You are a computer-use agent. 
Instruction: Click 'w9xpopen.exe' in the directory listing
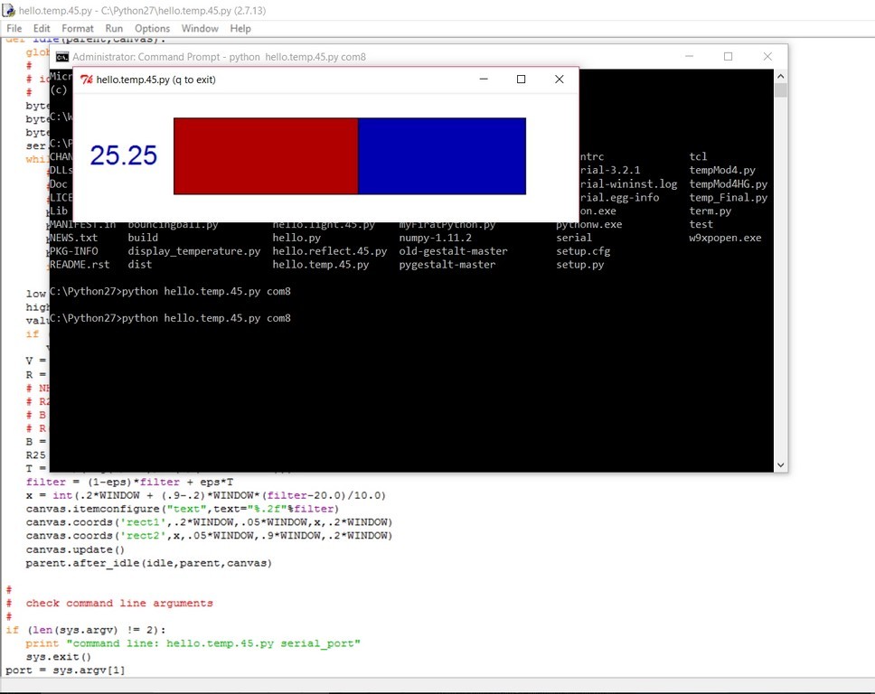(x=725, y=238)
